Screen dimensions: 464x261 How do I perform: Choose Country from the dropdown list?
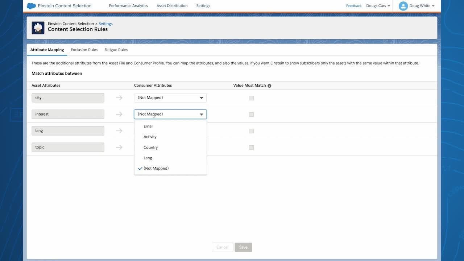click(170, 148)
